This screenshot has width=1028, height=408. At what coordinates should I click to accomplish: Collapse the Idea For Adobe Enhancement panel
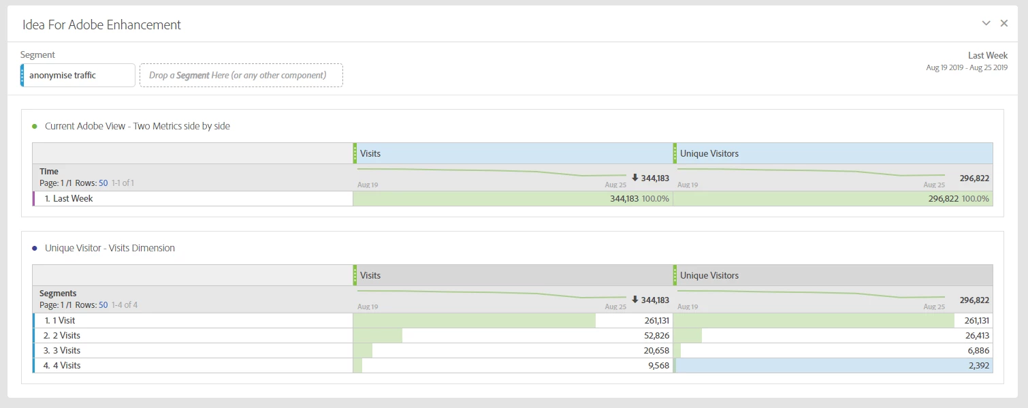click(x=986, y=23)
